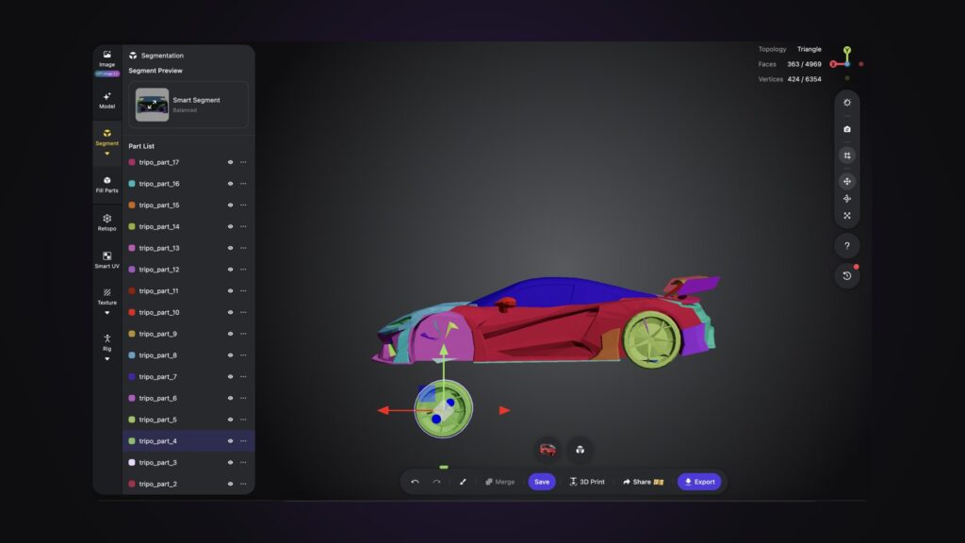Select tripo_part_5 in the Part List

(188, 420)
